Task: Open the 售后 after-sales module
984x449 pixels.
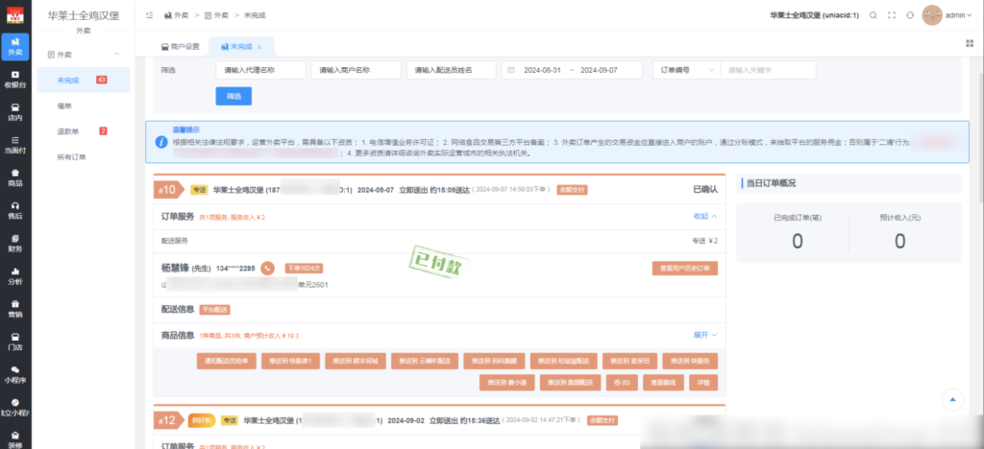Action: point(15,210)
